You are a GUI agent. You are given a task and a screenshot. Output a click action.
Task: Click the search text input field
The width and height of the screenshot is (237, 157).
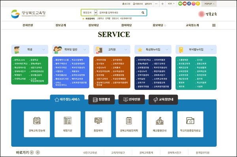119,13
